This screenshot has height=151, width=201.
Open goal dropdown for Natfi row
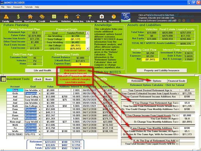39,106
